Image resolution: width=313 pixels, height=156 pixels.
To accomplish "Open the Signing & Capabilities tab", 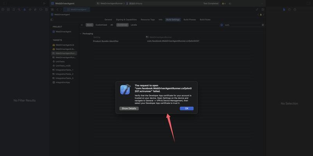I will (x=126, y=20).
